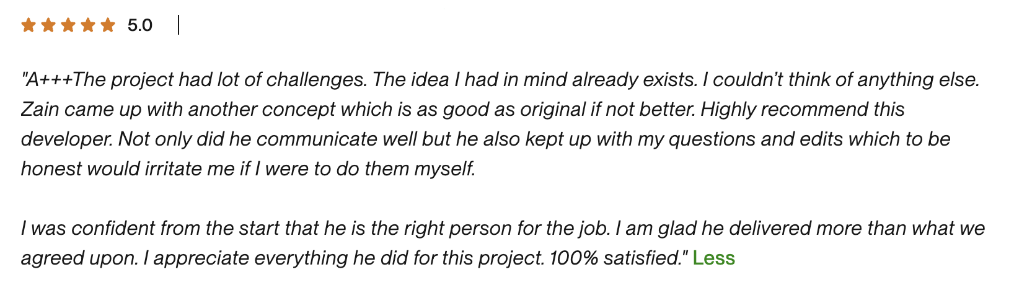Click the vertical divider after the rating
Image resolution: width=1014 pixels, height=285 pixels.
pos(179,25)
